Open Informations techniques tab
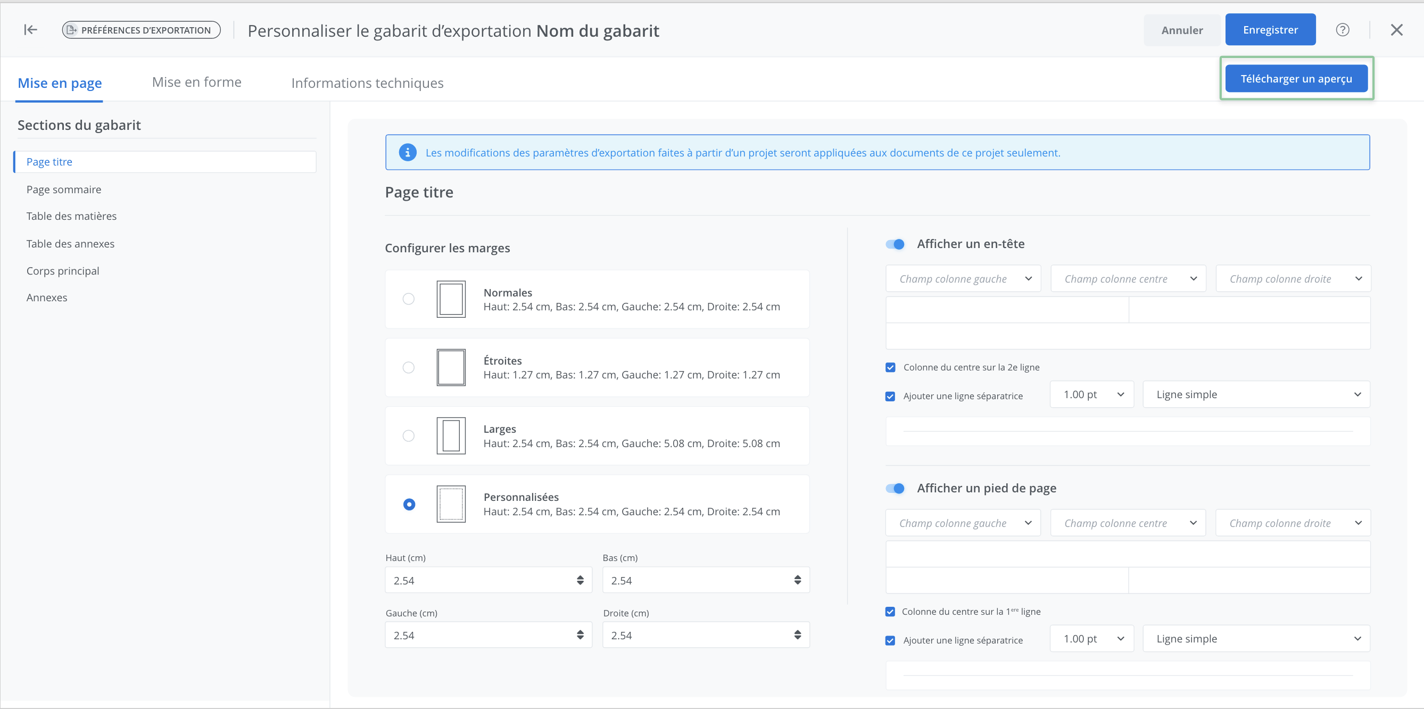The image size is (1424, 709). click(367, 83)
